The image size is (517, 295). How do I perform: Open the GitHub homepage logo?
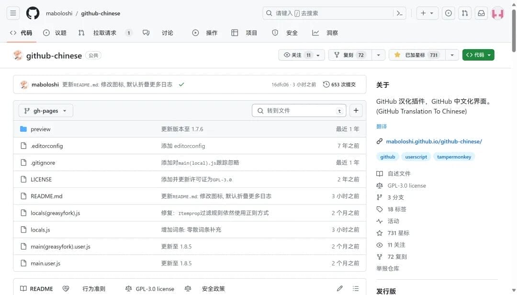pos(33,13)
